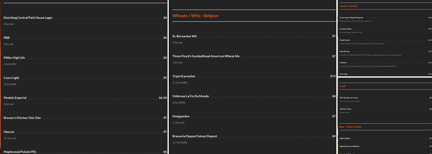The image size is (432, 154).
Task: Click Three Floyd's Gumballhead American Wheat Ale
Action: 206,56
